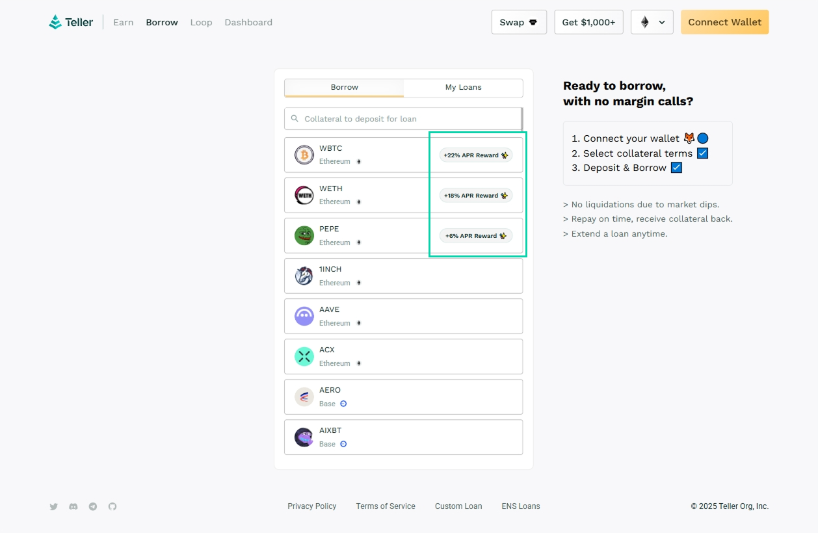Switch to the My Loans tab

(x=464, y=87)
